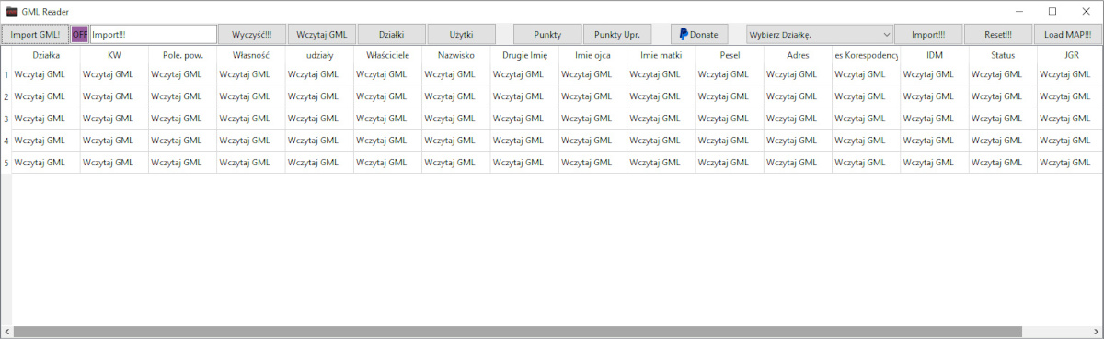Click the GML Reader app icon

coord(11,11)
